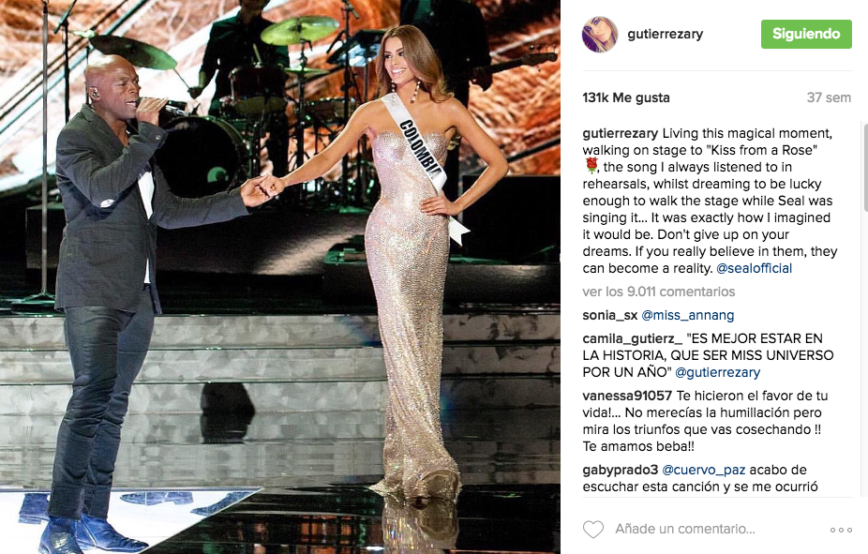This screenshot has height=554, width=868.
Task: Click the heart like icon
Action: pyautogui.click(x=592, y=529)
